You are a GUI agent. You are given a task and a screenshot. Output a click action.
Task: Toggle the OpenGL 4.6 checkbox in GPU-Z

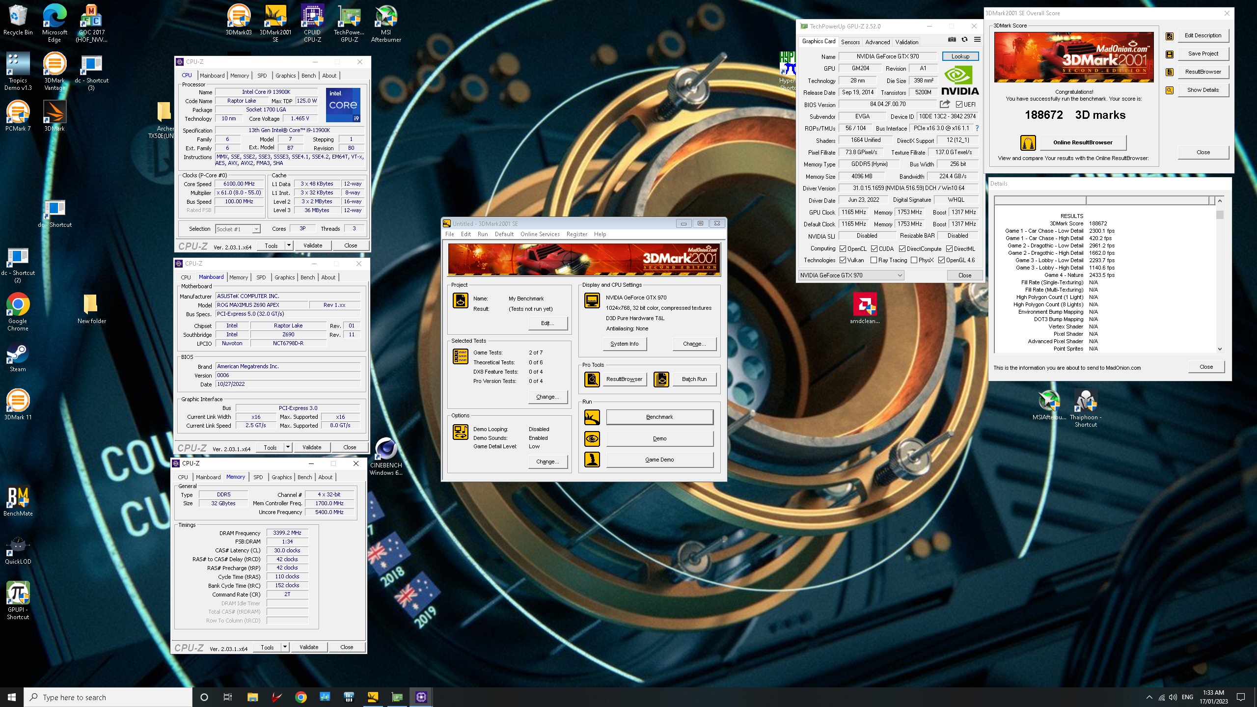tap(942, 260)
